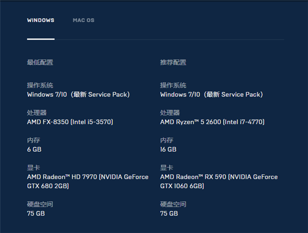
Task: Click 内存 label under 最低配置
Action: click(33, 140)
